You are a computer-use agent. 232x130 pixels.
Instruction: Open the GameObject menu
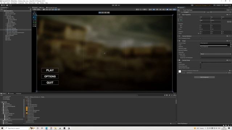coord(14,3)
